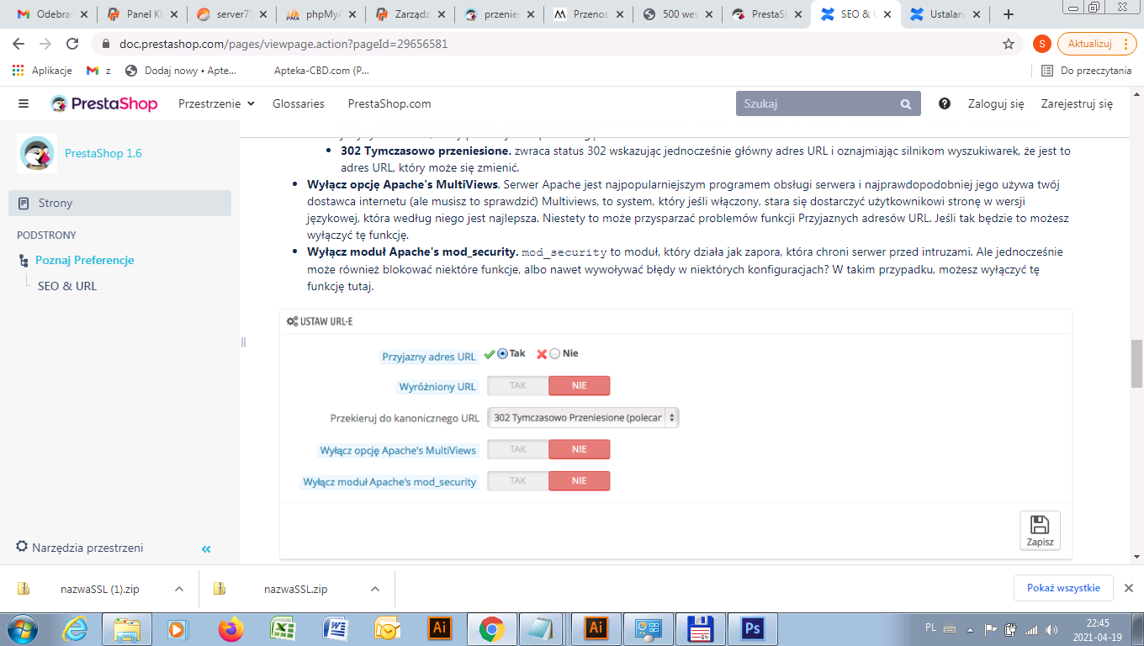The width and height of the screenshot is (1144, 646).
Task: Select Nie radio for Przyjazny adres URL
Action: pyautogui.click(x=554, y=354)
